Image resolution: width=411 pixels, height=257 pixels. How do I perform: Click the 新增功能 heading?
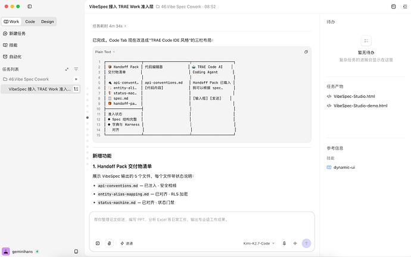[102, 156]
